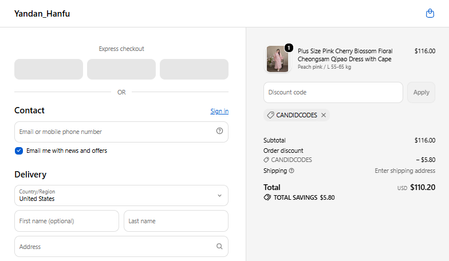Open the Country/Region dropdown
Image resolution: width=449 pixels, height=261 pixels.
pyautogui.click(x=121, y=196)
